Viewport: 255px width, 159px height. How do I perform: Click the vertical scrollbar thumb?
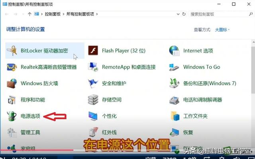253,70
